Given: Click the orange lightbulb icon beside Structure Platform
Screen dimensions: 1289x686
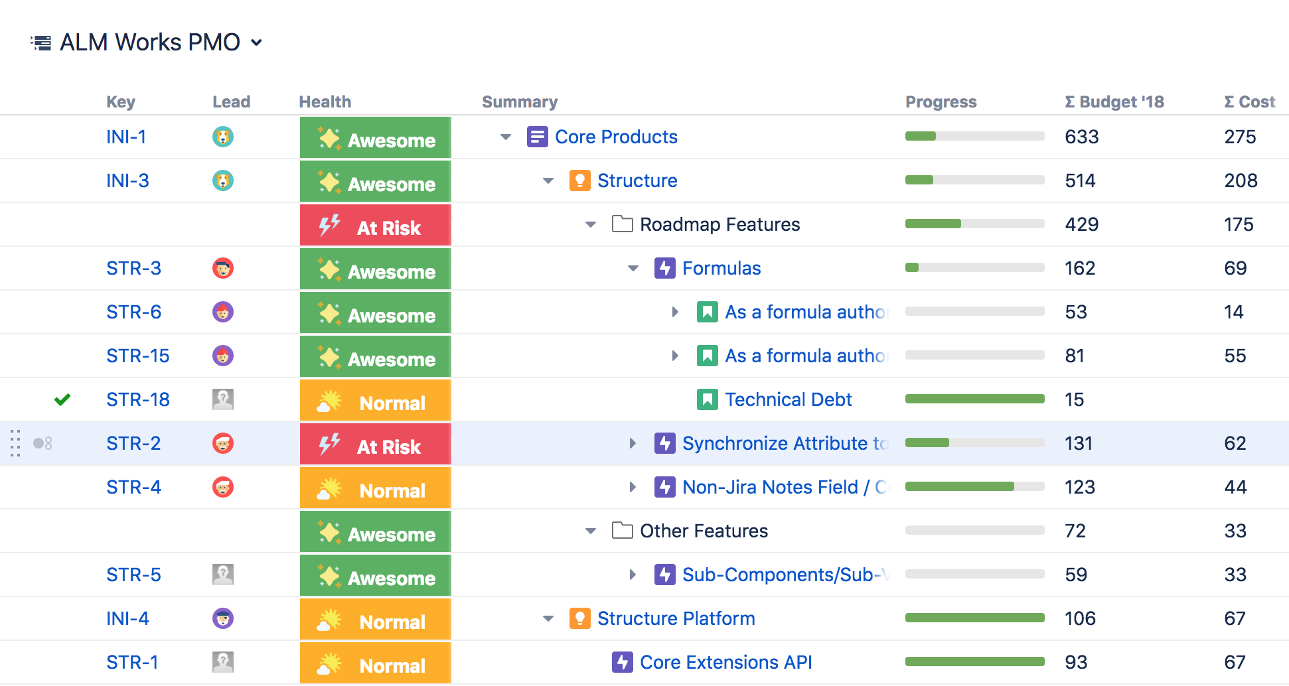Looking at the screenshot, I should pyautogui.click(x=579, y=619).
